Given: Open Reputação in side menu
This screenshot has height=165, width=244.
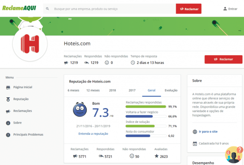Looking at the screenshot, I should pyautogui.click(x=21, y=99).
